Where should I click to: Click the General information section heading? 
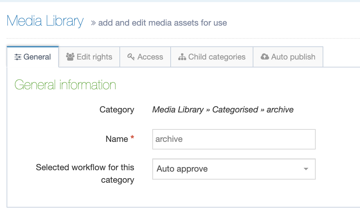pyautogui.click(x=65, y=85)
